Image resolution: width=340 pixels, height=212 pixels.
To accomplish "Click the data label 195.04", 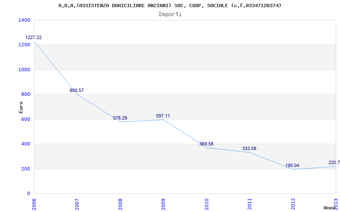I will click(292, 165).
